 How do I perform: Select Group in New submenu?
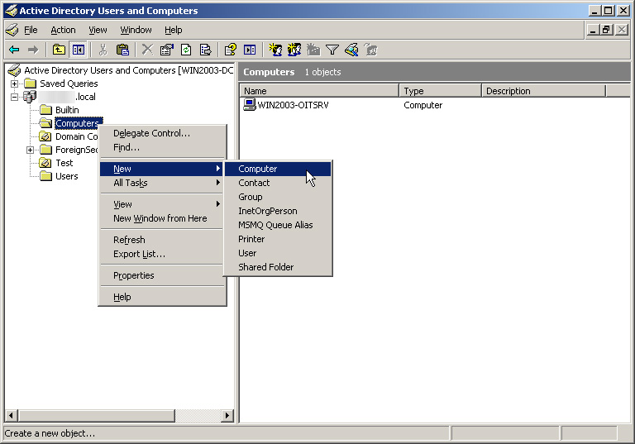tap(278, 197)
